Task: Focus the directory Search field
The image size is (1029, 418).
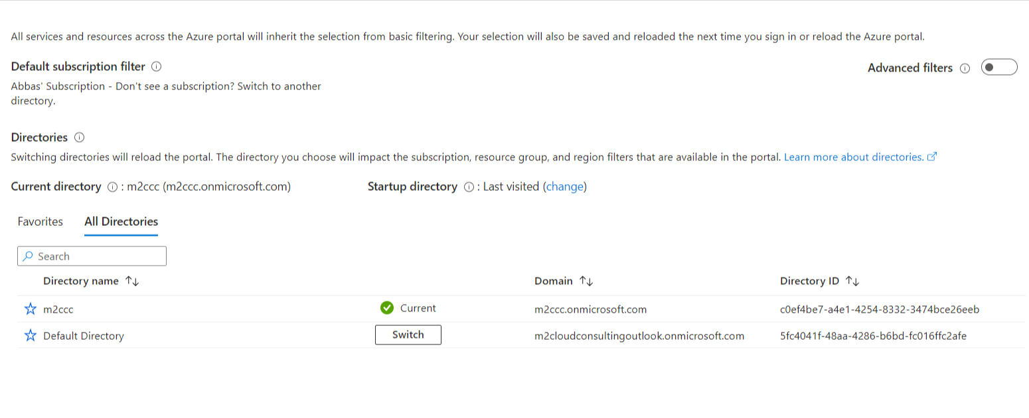Action: 92,256
